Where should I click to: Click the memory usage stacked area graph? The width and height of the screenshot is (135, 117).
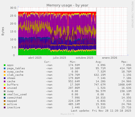pyautogui.click(x=73, y=31)
